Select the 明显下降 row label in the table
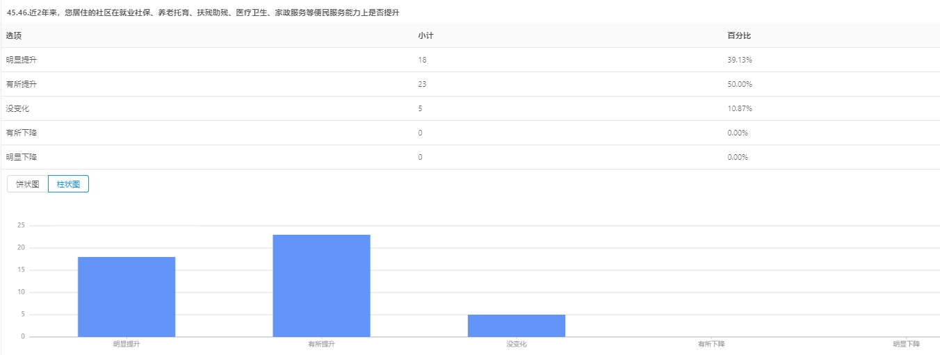The height and width of the screenshot is (355, 940). tap(22, 157)
